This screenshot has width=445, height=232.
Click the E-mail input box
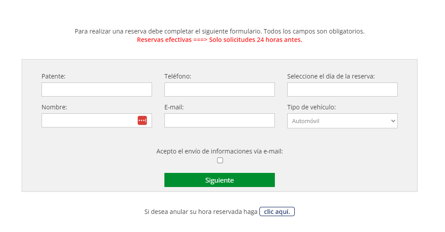[219, 120]
